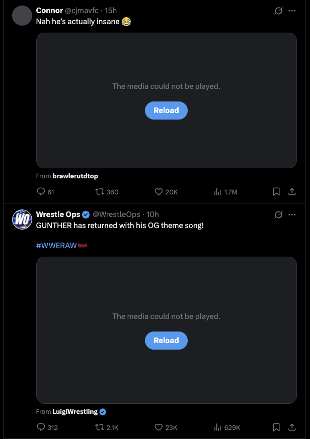Like the Wrestle Ops tweet
Screen dimensions: 310x439
(159, 427)
